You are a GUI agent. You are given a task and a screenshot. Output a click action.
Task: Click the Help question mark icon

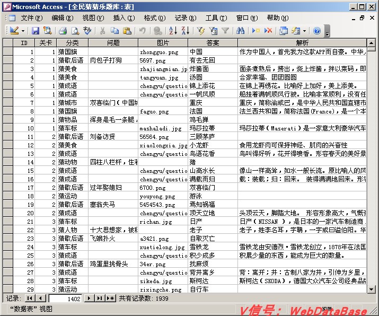click(x=317, y=31)
